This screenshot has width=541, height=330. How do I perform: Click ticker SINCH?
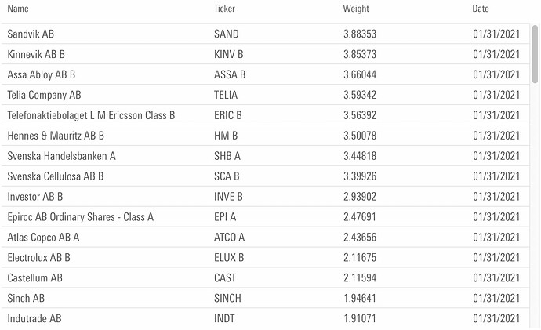pyautogui.click(x=227, y=299)
